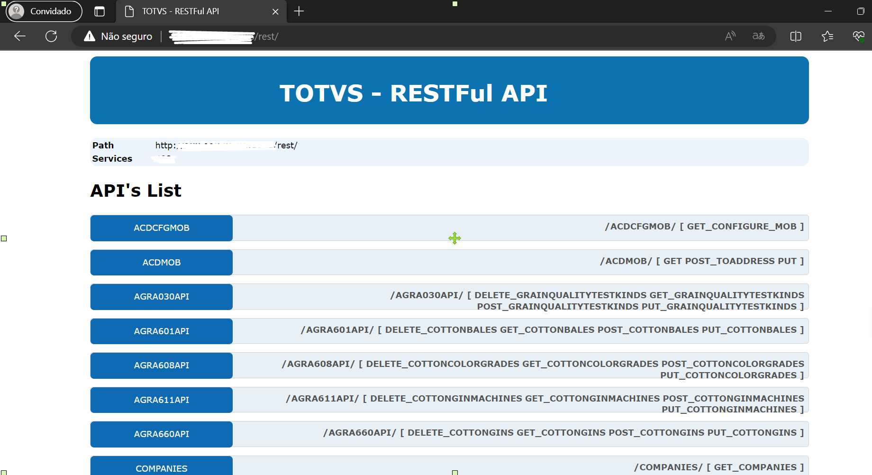Viewport: 872px width, 475px height.
Task: Click the translate page icon
Action: coord(758,36)
